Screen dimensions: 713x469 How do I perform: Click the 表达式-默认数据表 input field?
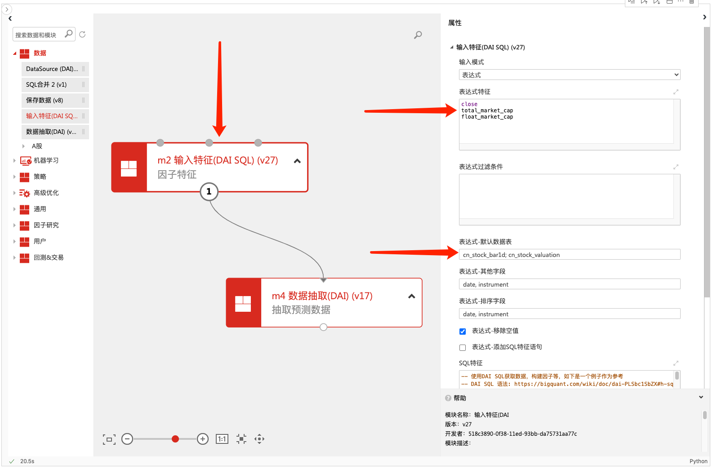click(x=569, y=255)
